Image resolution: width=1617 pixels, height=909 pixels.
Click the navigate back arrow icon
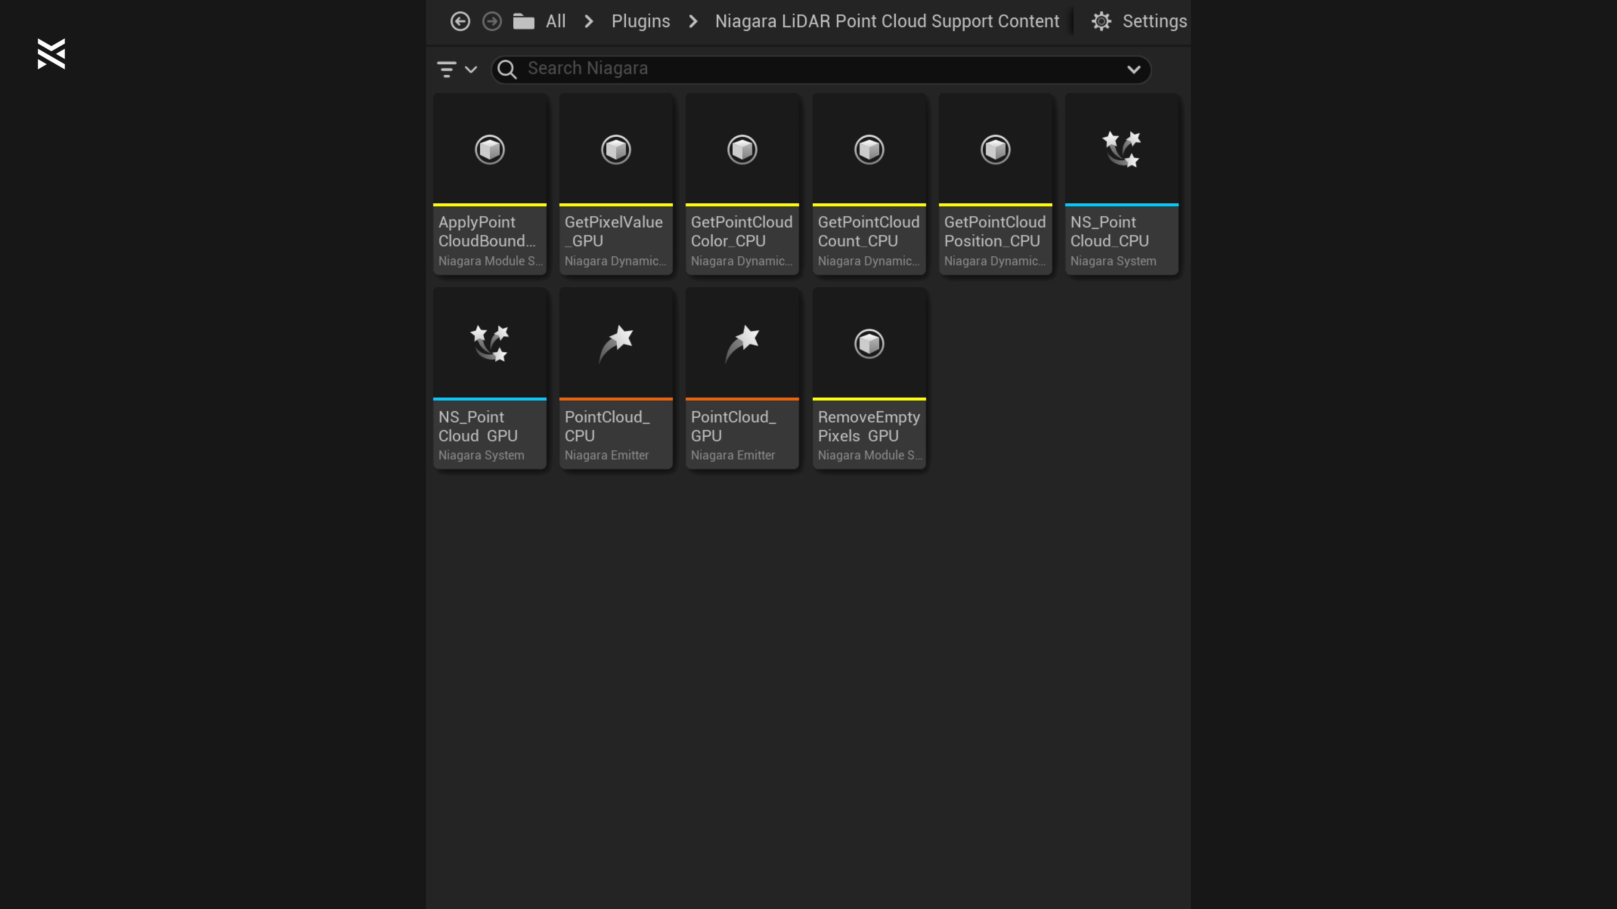pyautogui.click(x=460, y=21)
